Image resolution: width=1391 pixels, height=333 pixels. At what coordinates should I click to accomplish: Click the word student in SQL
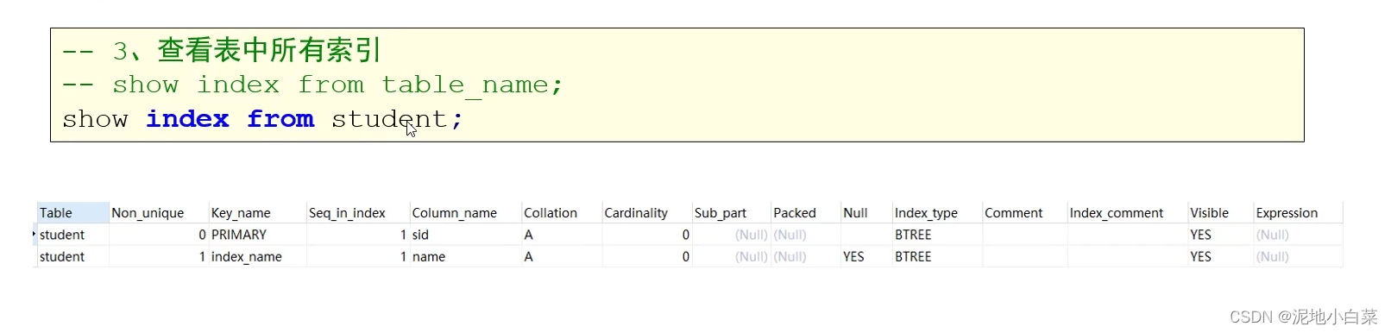(x=389, y=119)
